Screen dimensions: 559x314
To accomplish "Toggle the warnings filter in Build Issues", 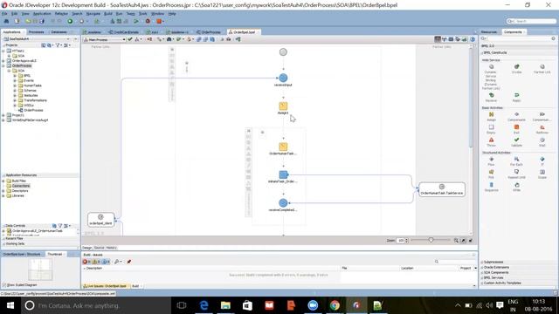I will (97, 262).
